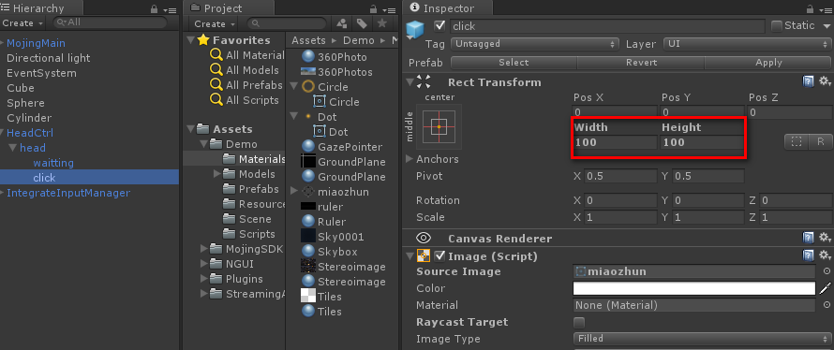This screenshot has height=350, width=834.
Task: Toggle the click object active checkbox
Action: point(439,25)
